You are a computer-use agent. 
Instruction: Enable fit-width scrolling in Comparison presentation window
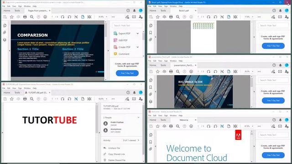click(76, 17)
